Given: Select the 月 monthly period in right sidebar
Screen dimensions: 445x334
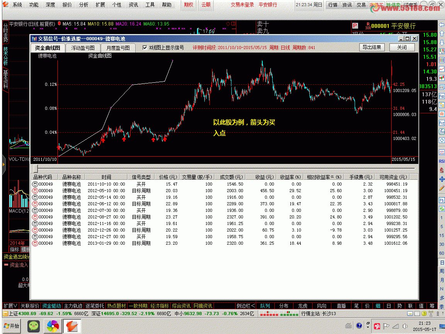Looking at the screenshot, I should tap(442, 280).
